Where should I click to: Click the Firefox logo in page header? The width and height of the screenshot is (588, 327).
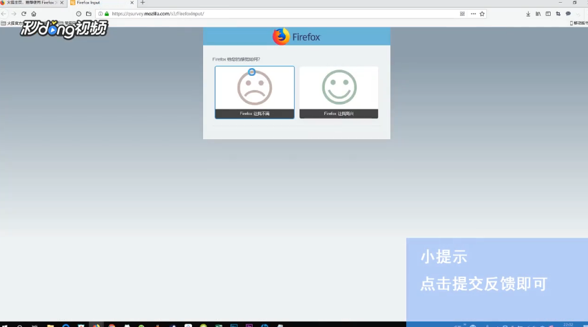tap(297, 36)
